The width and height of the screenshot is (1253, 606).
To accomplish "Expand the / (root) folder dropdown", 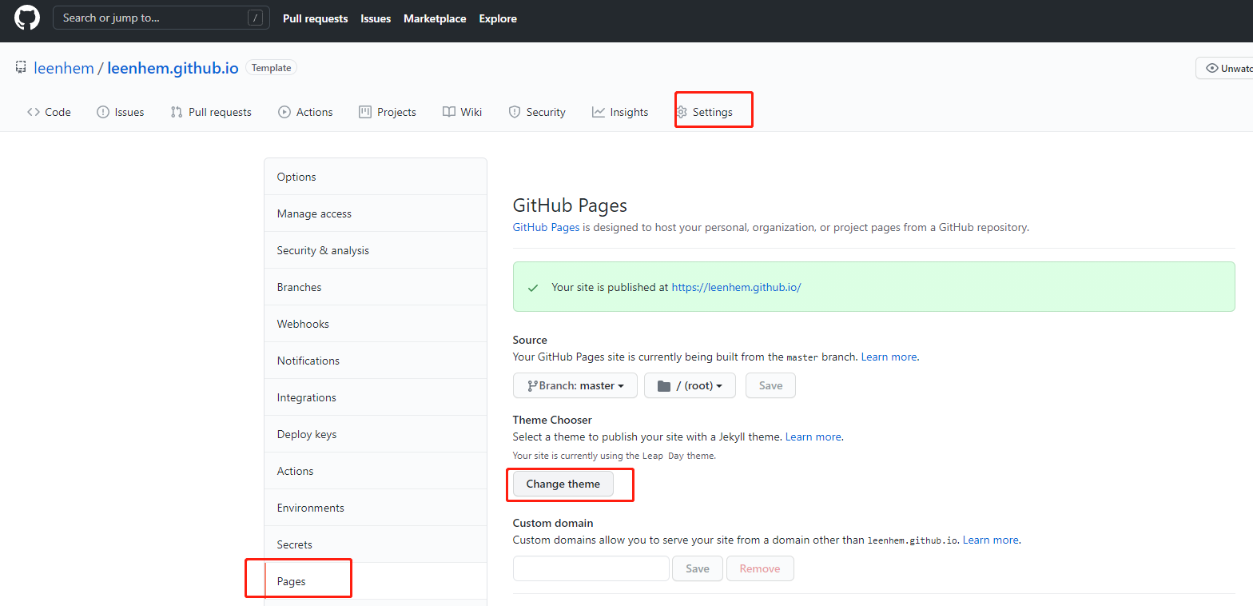I will pyautogui.click(x=690, y=385).
